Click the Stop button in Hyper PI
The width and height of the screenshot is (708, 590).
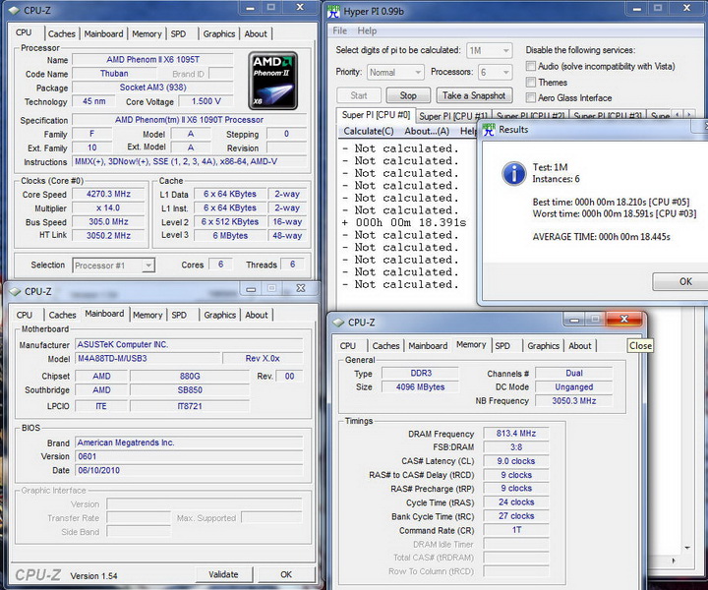tap(408, 95)
